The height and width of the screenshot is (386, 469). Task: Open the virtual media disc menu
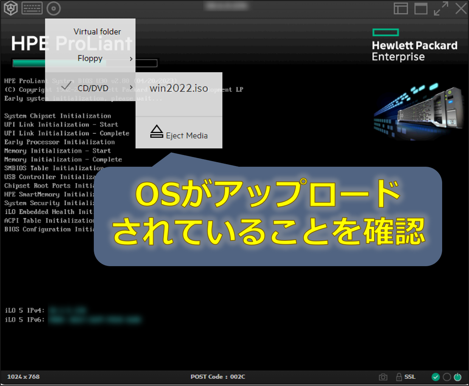[54, 8]
